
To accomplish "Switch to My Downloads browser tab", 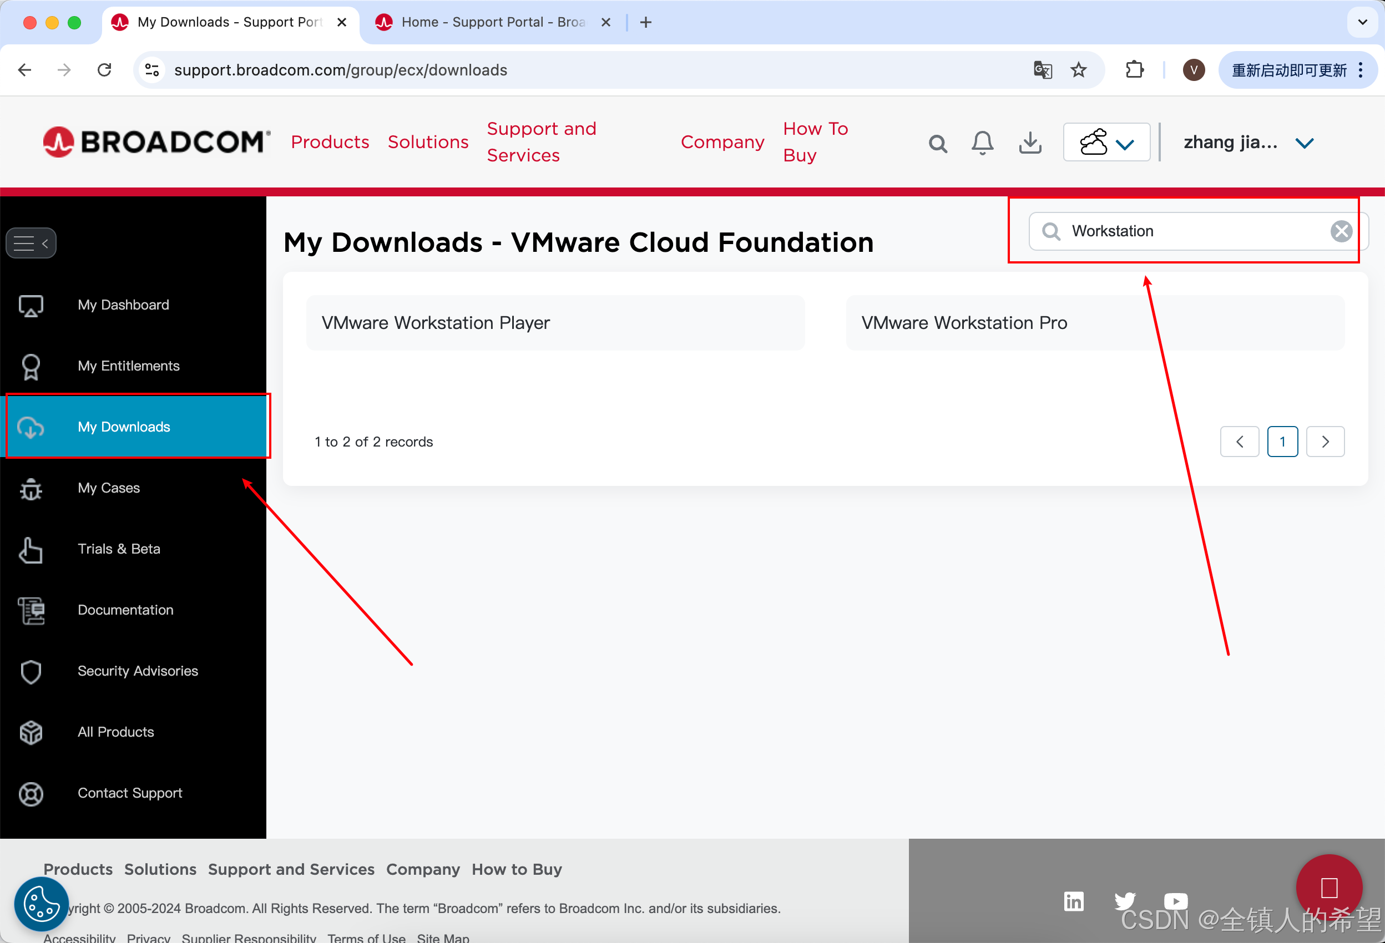I will pyautogui.click(x=230, y=23).
